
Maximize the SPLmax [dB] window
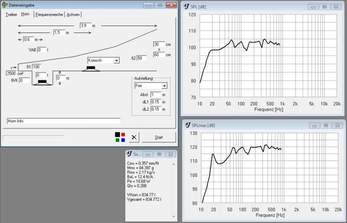coord(326,125)
